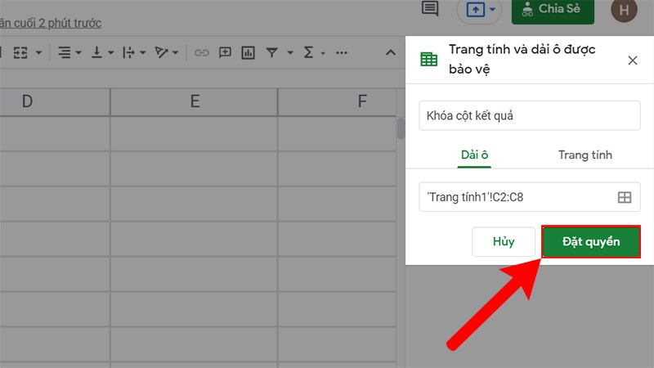This screenshot has height=368, width=654.
Task: Click insert link icon
Action: click(201, 52)
